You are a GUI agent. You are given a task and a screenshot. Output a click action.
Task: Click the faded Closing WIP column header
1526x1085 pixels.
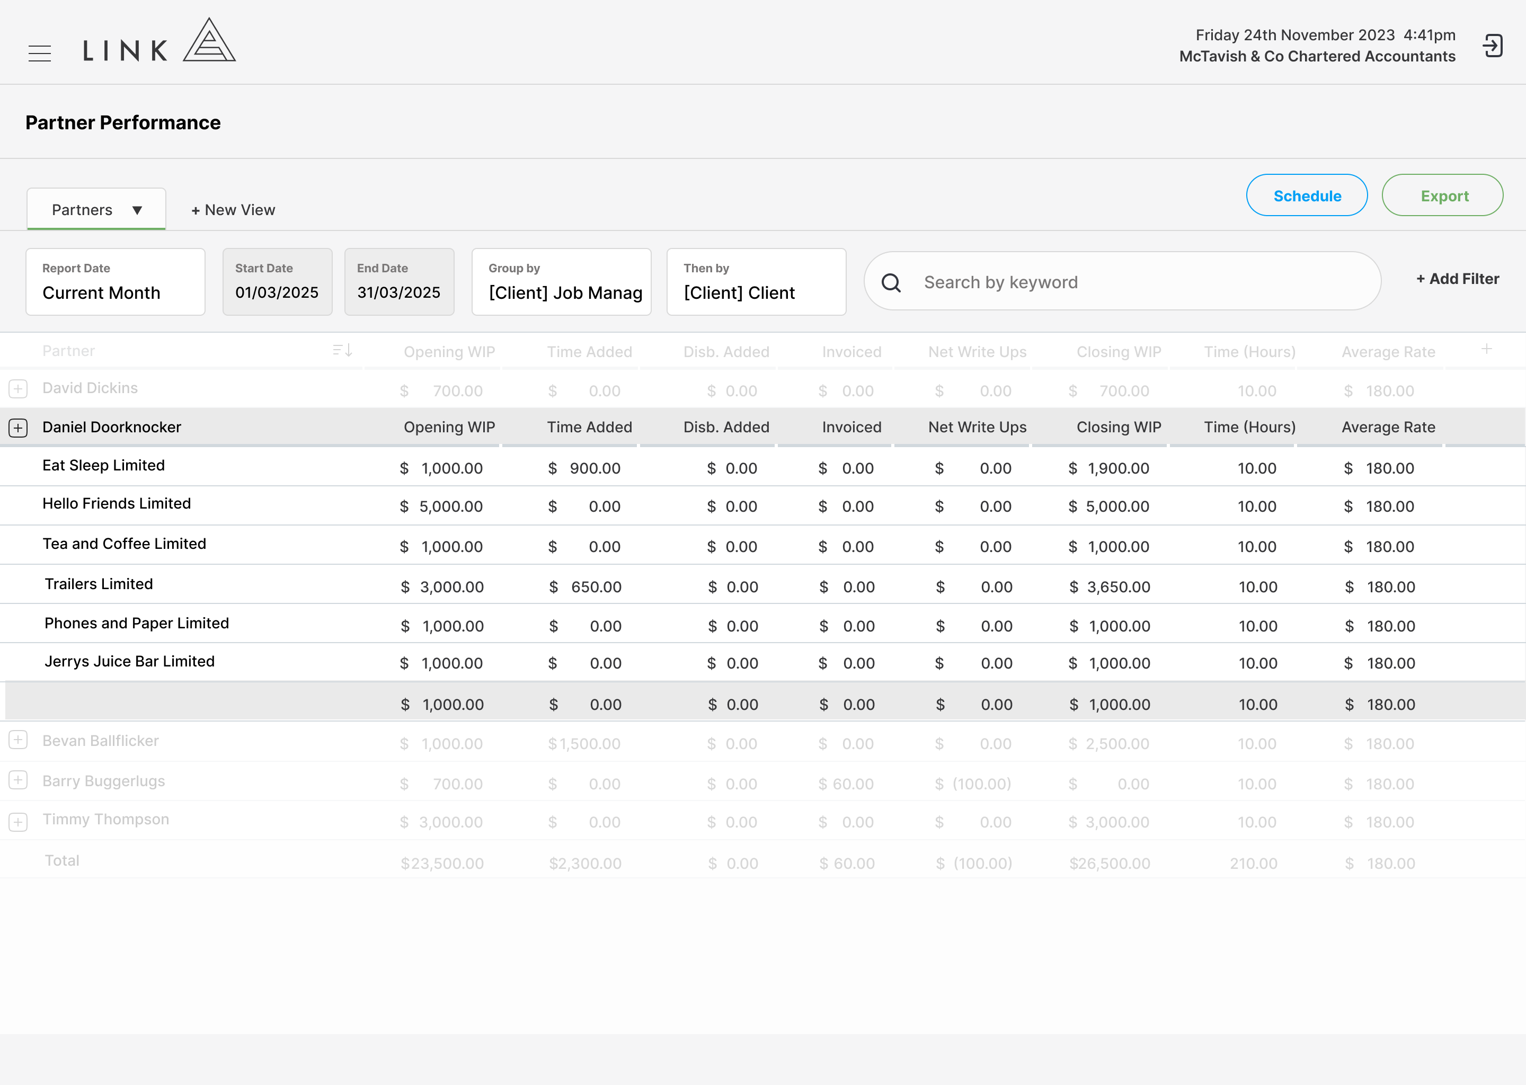tap(1119, 351)
